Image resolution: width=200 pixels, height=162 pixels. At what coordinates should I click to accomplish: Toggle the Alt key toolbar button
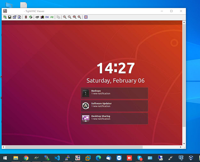point(52,17)
